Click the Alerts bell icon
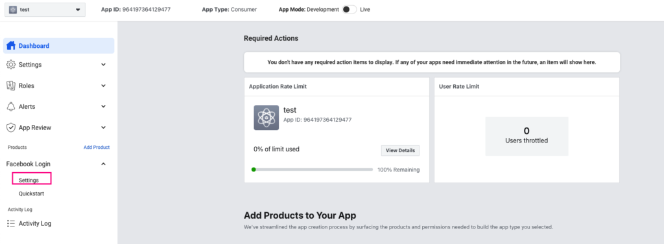 click(x=11, y=107)
